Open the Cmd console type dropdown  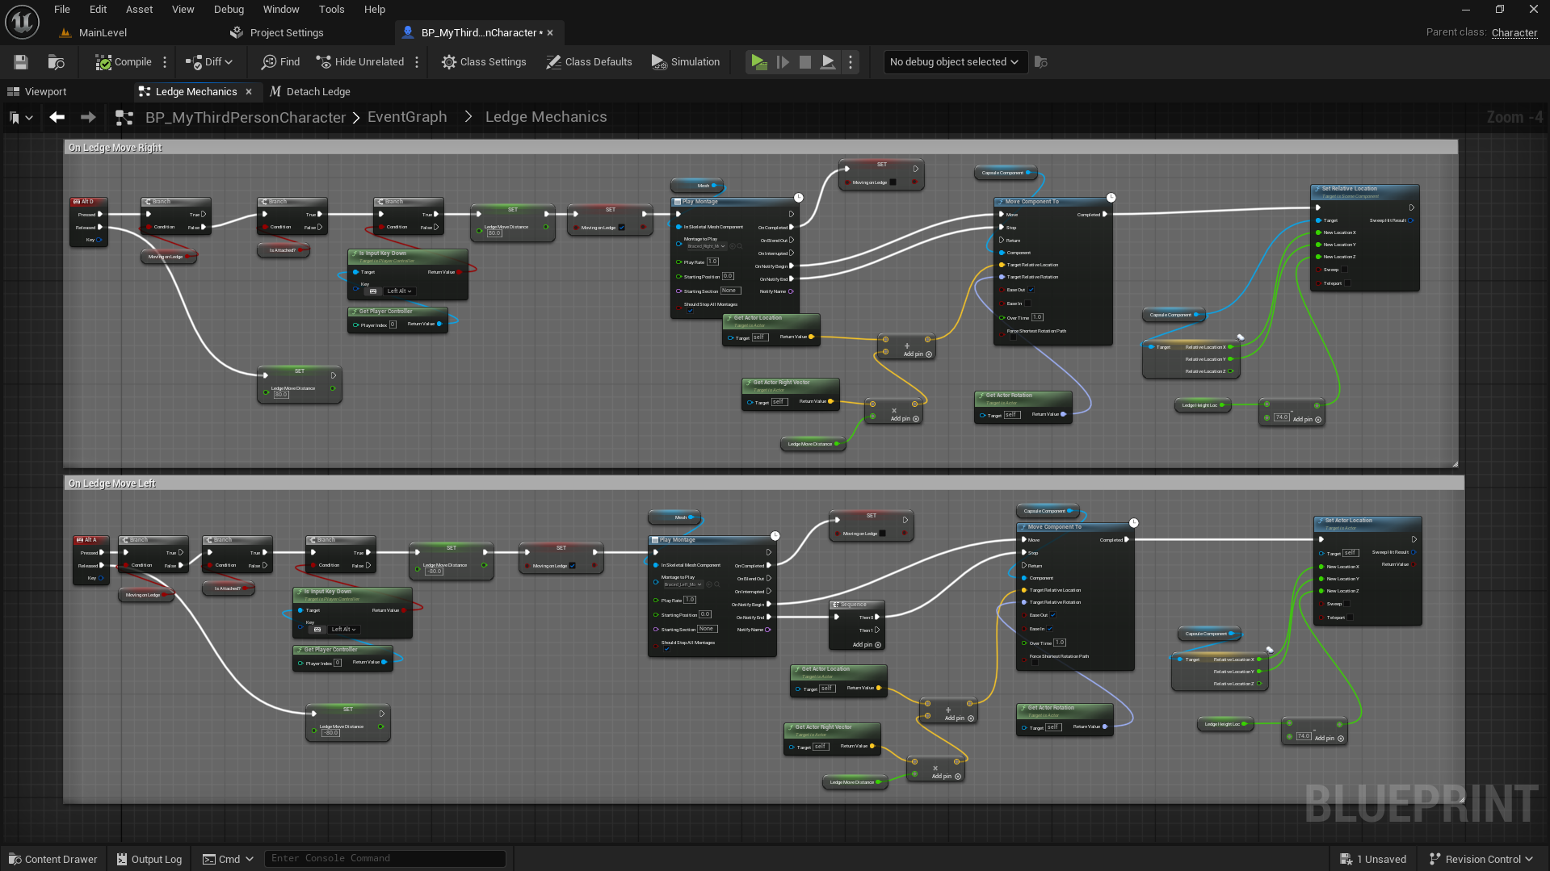228,859
